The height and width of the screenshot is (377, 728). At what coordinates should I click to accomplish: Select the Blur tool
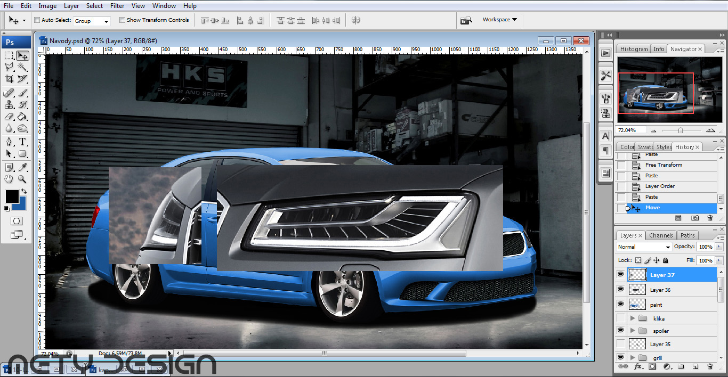pos(9,128)
